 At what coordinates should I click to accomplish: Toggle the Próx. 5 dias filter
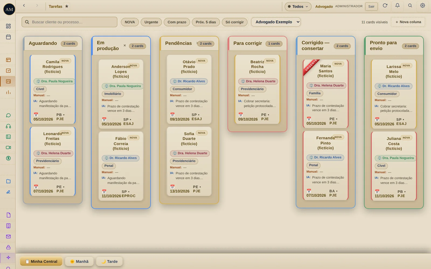click(206, 22)
